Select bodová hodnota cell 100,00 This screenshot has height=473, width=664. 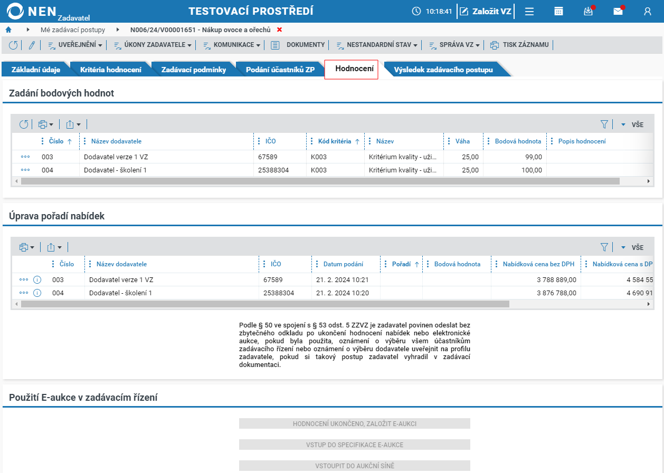point(515,170)
